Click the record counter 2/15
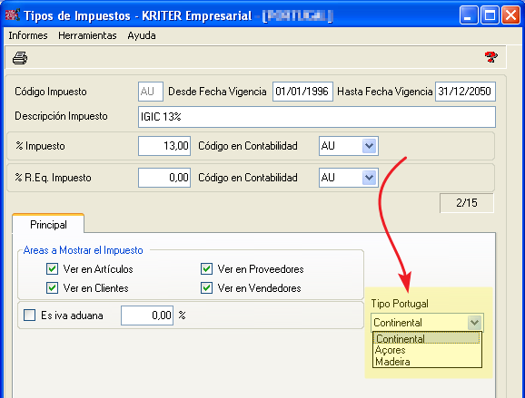525x398 pixels. [x=466, y=203]
